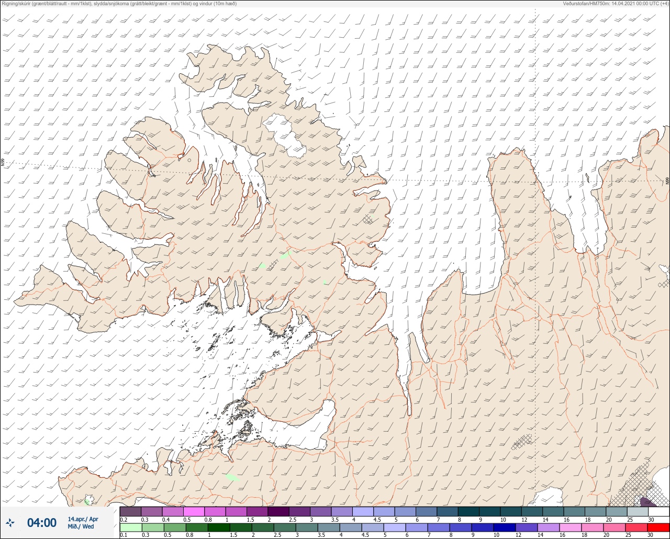Click the weekday label Mið./ Wed

81,526
